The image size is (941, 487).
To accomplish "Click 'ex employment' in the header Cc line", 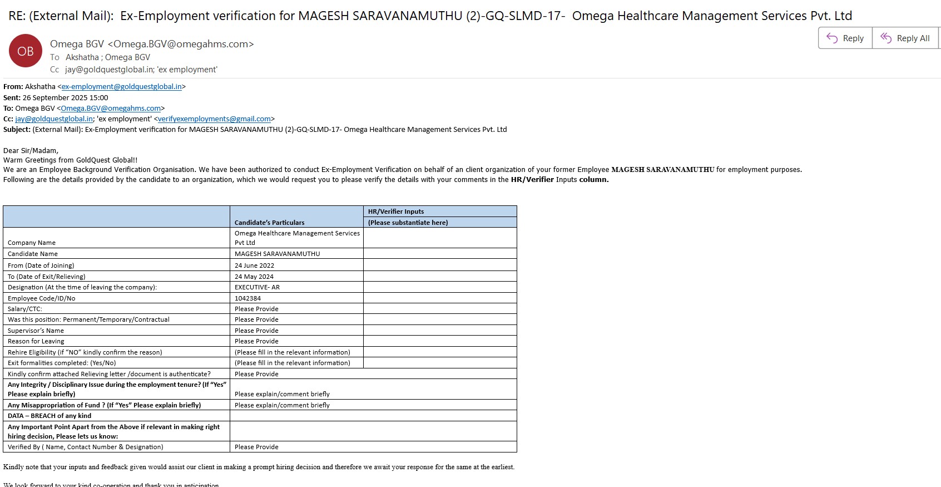I will (187, 70).
